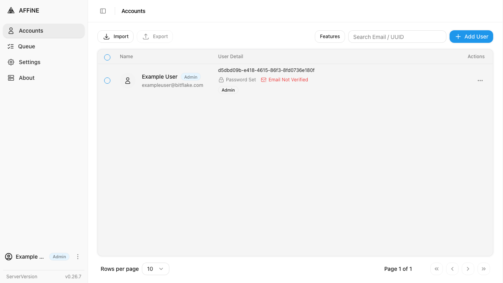Open the user menu three-dots in sidebar footer
The width and height of the screenshot is (503, 283).
pos(78,257)
